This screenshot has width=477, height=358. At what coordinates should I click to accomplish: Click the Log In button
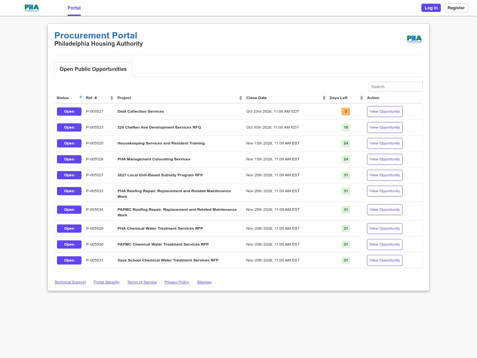[431, 8]
